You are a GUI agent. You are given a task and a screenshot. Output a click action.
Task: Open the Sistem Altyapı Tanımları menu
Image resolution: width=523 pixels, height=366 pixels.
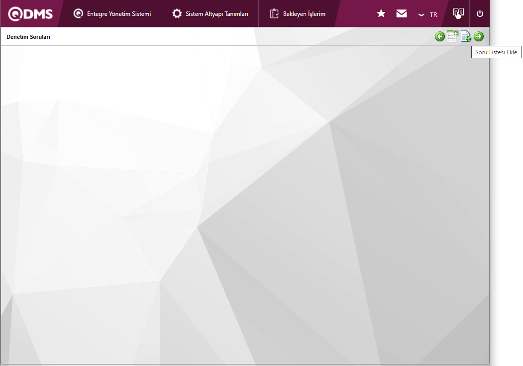(210, 13)
